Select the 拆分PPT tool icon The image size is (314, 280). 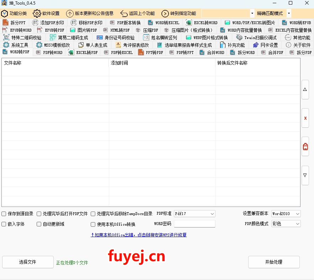tap(5, 23)
